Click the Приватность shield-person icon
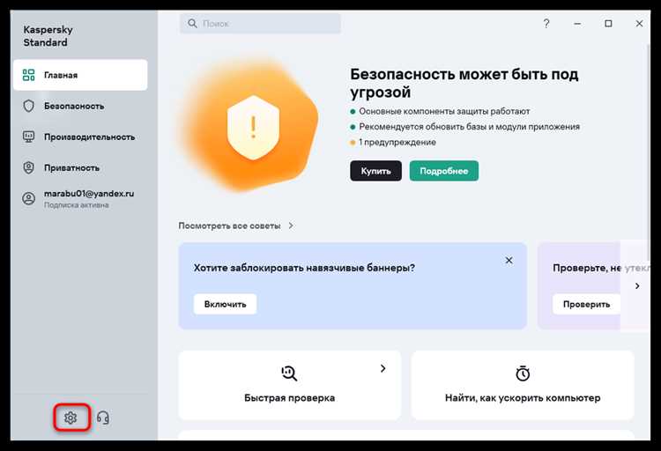This screenshot has width=661, height=451. tap(29, 167)
